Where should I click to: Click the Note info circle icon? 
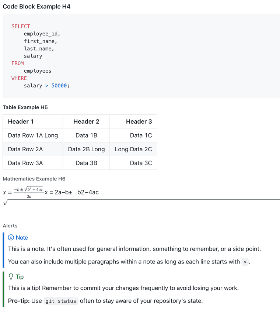[11, 238]
